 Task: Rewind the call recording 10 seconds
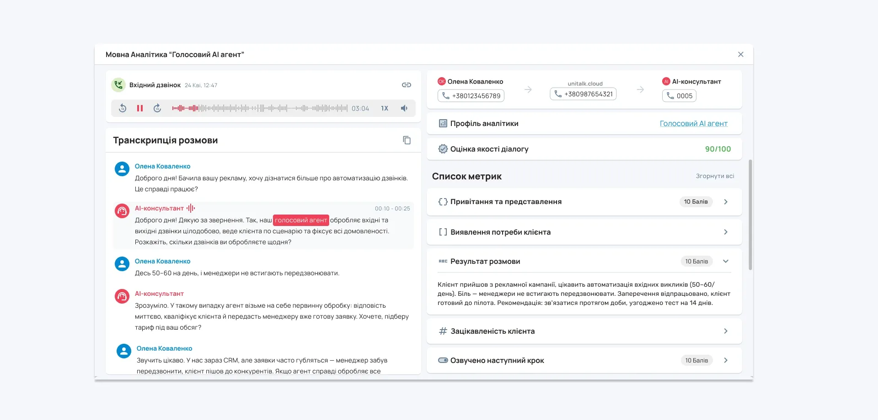(123, 108)
